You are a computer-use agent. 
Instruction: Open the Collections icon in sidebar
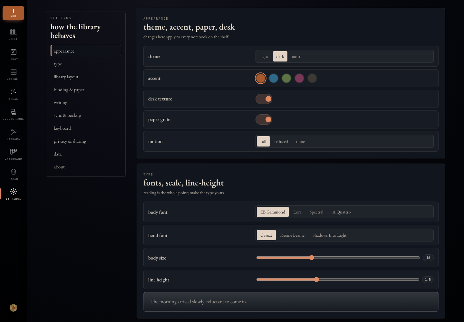tap(13, 112)
